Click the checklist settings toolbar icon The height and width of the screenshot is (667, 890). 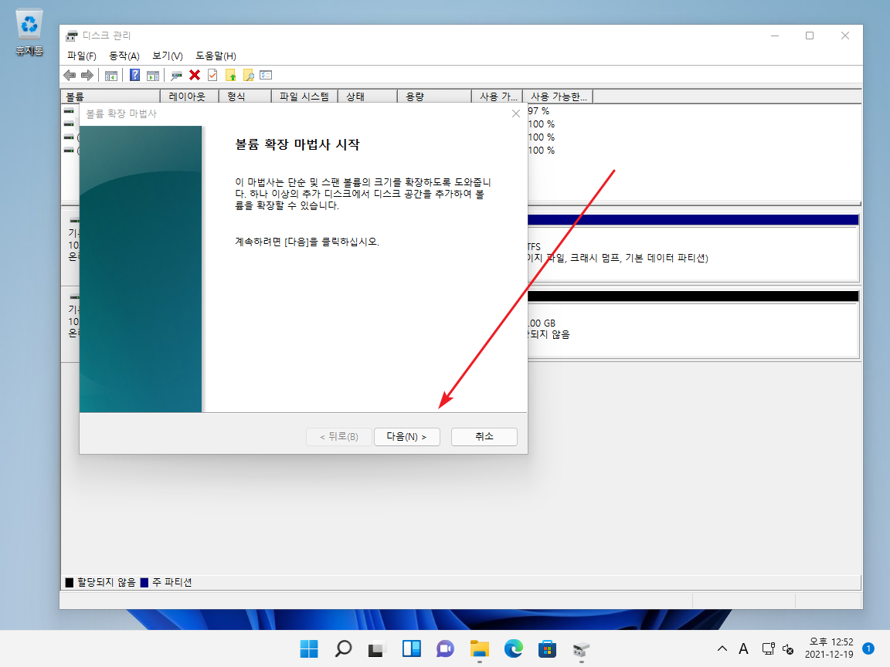[266, 75]
